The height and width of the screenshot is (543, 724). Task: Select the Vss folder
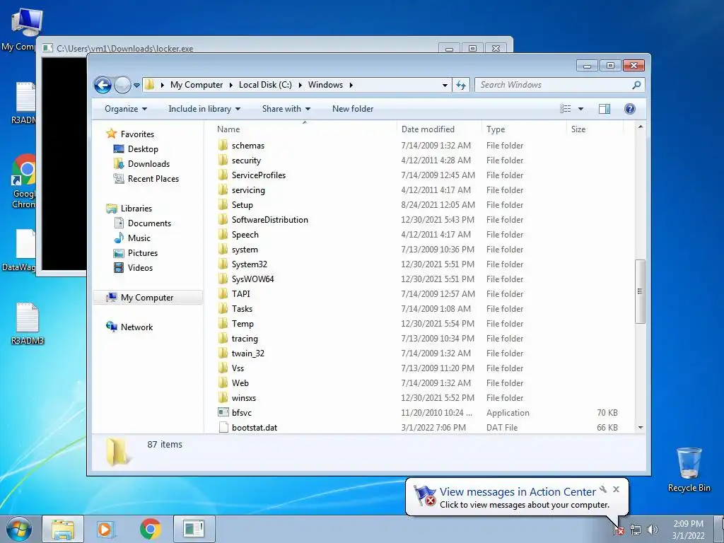click(x=238, y=368)
